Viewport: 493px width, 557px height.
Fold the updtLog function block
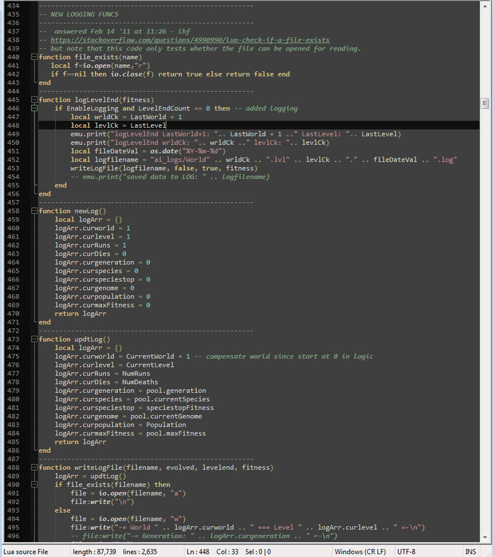point(33,339)
